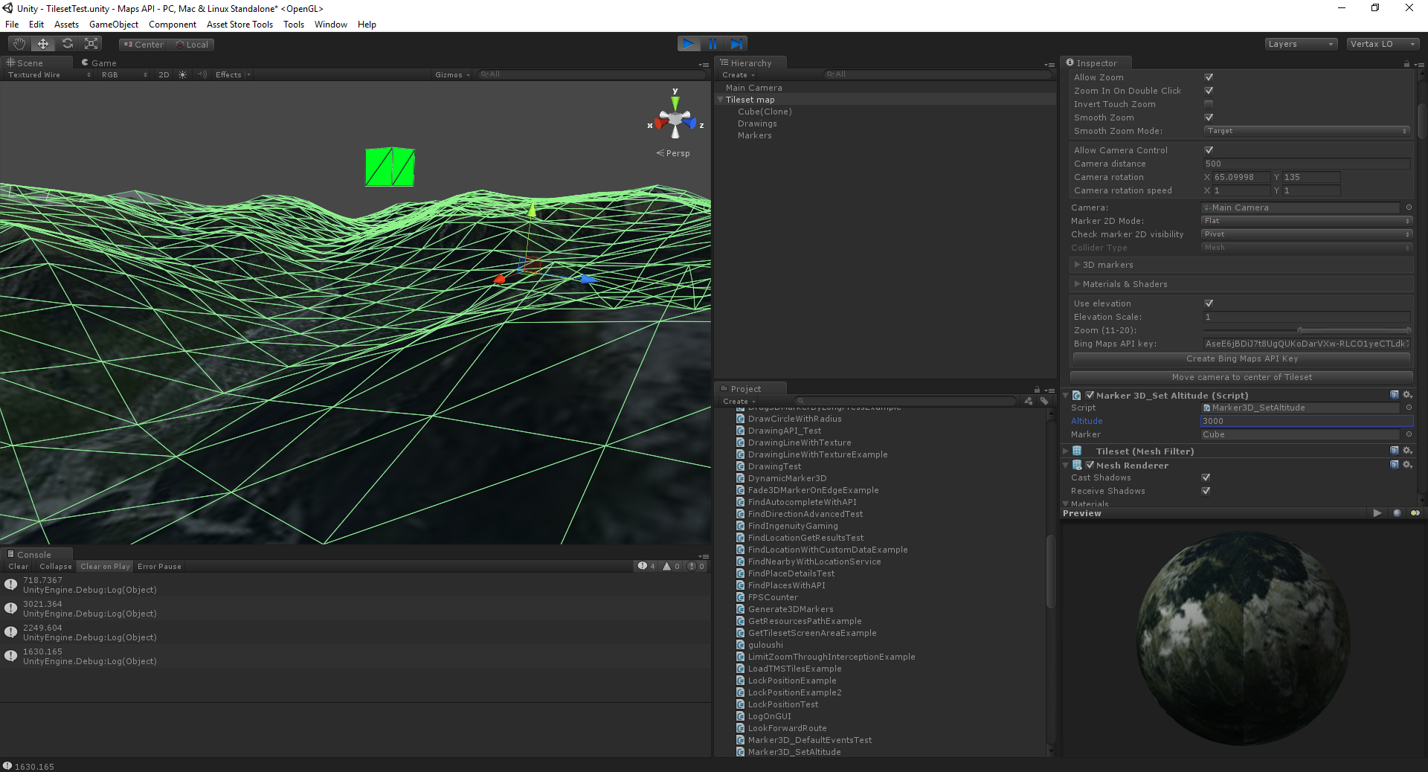
Task: Toggle Zoom In On Double Click
Action: point(1209,91)
